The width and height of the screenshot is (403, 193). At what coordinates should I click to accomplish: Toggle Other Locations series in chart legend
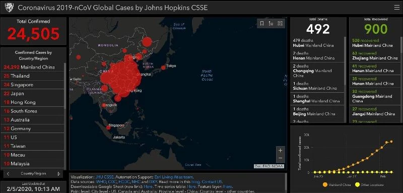tap(369, 185)
